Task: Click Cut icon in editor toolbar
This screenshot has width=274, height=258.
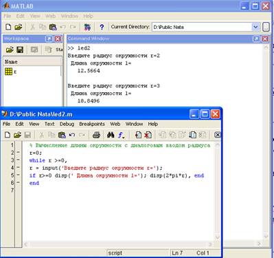Action: (42, 135)
